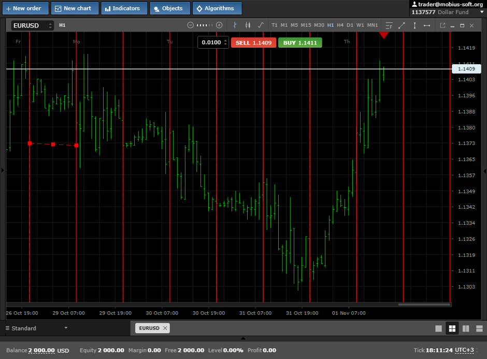Click the "Free 2 000.00" status entry
Viewport: 487px width, 359px height.
(184, 350)
